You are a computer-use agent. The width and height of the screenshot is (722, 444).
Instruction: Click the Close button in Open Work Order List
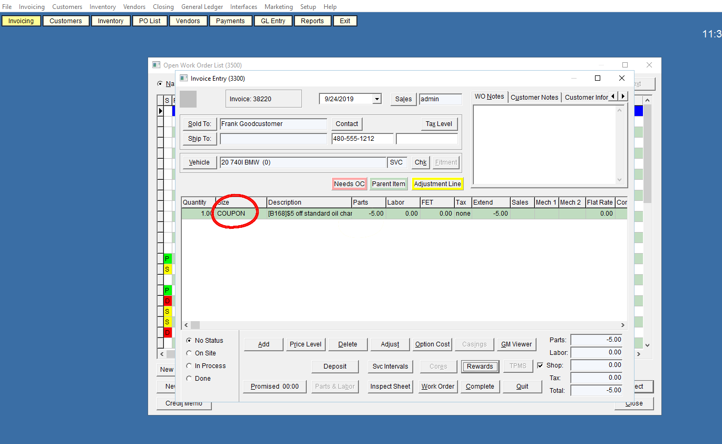coord(634,403)
